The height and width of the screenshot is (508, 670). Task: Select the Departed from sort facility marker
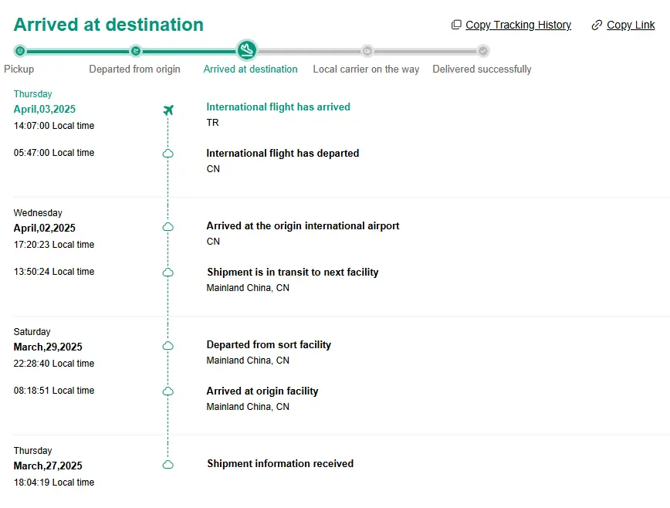(168, 346)
